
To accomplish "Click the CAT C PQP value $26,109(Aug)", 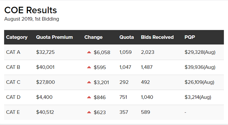I will coord(199,82).
